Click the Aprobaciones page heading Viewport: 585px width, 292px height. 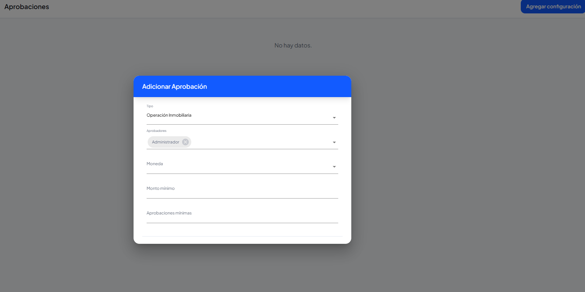point(27,7)
